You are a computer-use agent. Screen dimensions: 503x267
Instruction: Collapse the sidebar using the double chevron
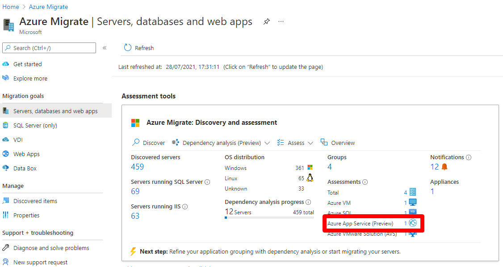click(x=105, y=48)
